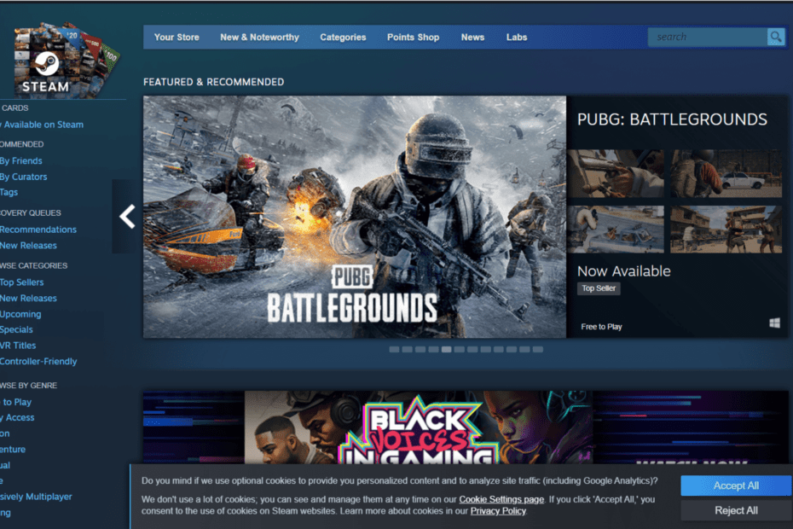Viewport: 793px width, 529px height.
Task: Open recommended Tags link
Action: point(9,192)
